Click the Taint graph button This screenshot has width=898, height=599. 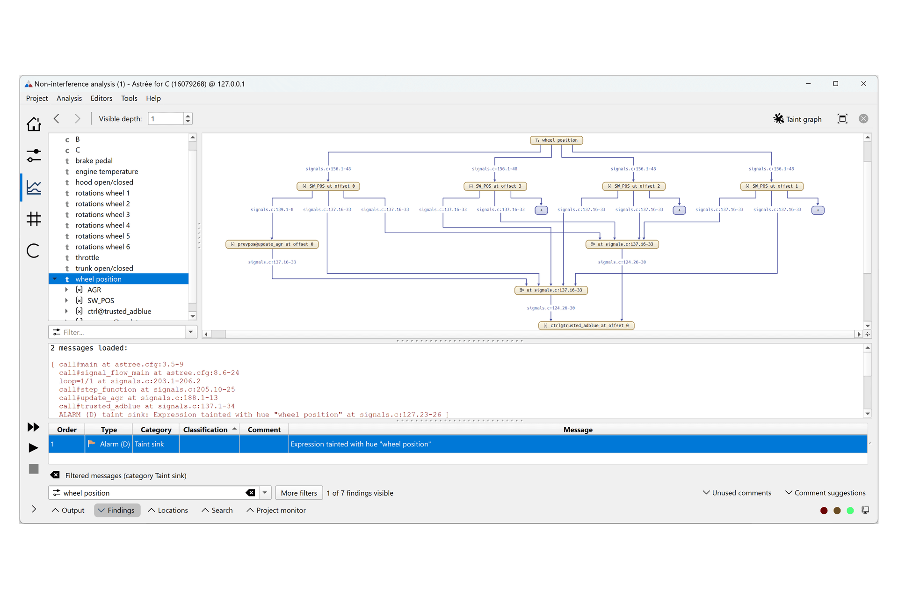point(797,119)
